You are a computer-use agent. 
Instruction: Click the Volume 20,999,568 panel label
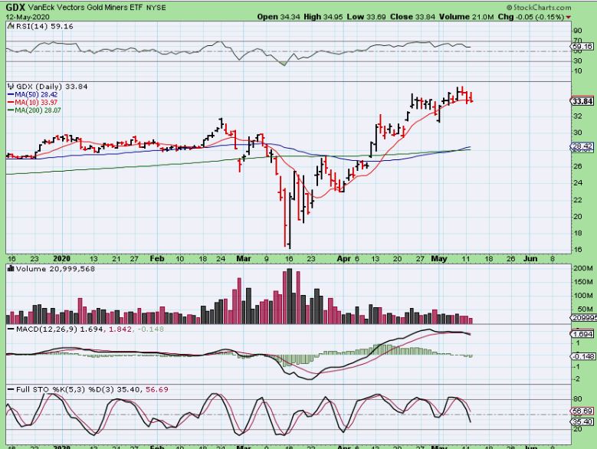point(55,269)
